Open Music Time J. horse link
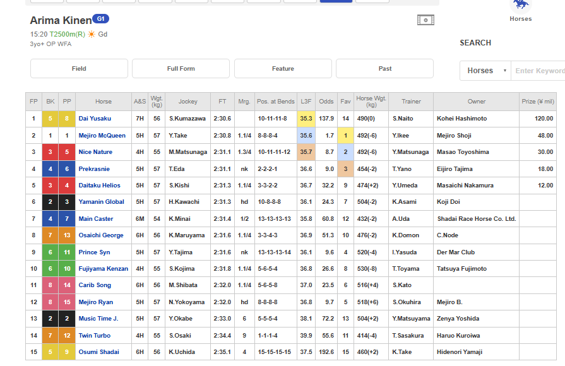The image size is (565, 366). coord(98,319)
